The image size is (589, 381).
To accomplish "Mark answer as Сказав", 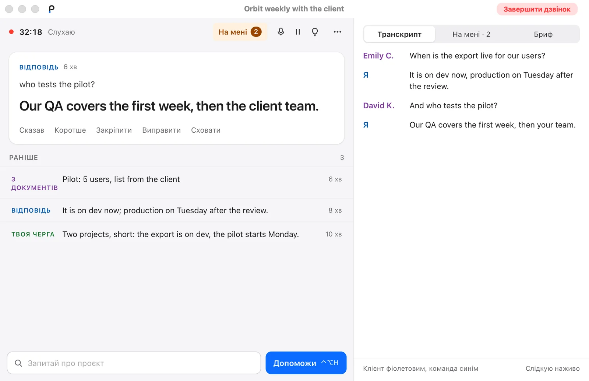I will [x=32, y=130].
